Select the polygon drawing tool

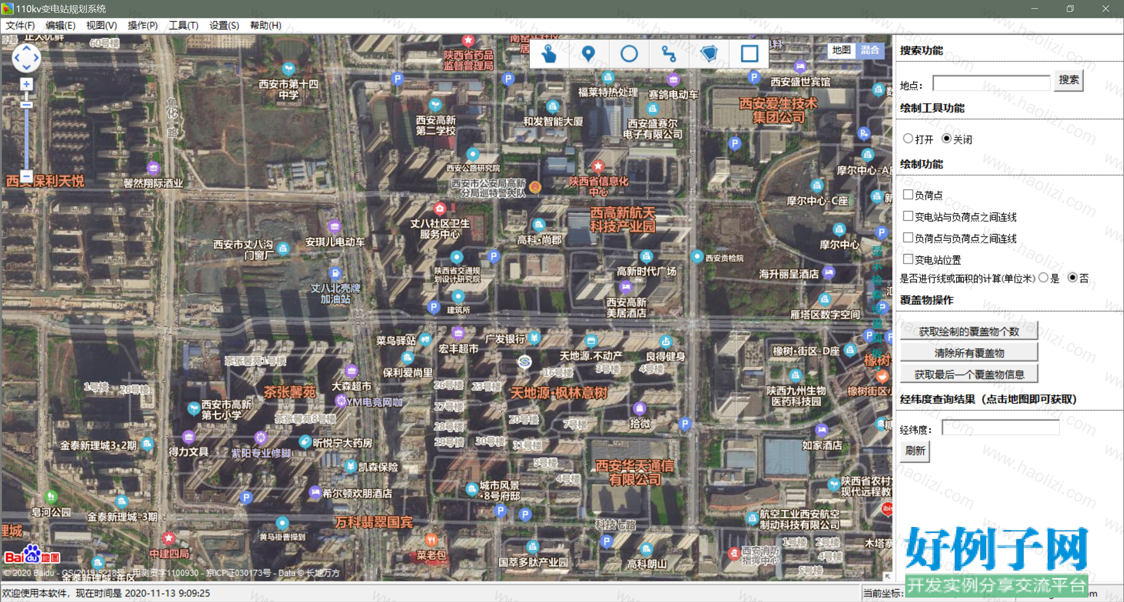[x=709, y=54]
